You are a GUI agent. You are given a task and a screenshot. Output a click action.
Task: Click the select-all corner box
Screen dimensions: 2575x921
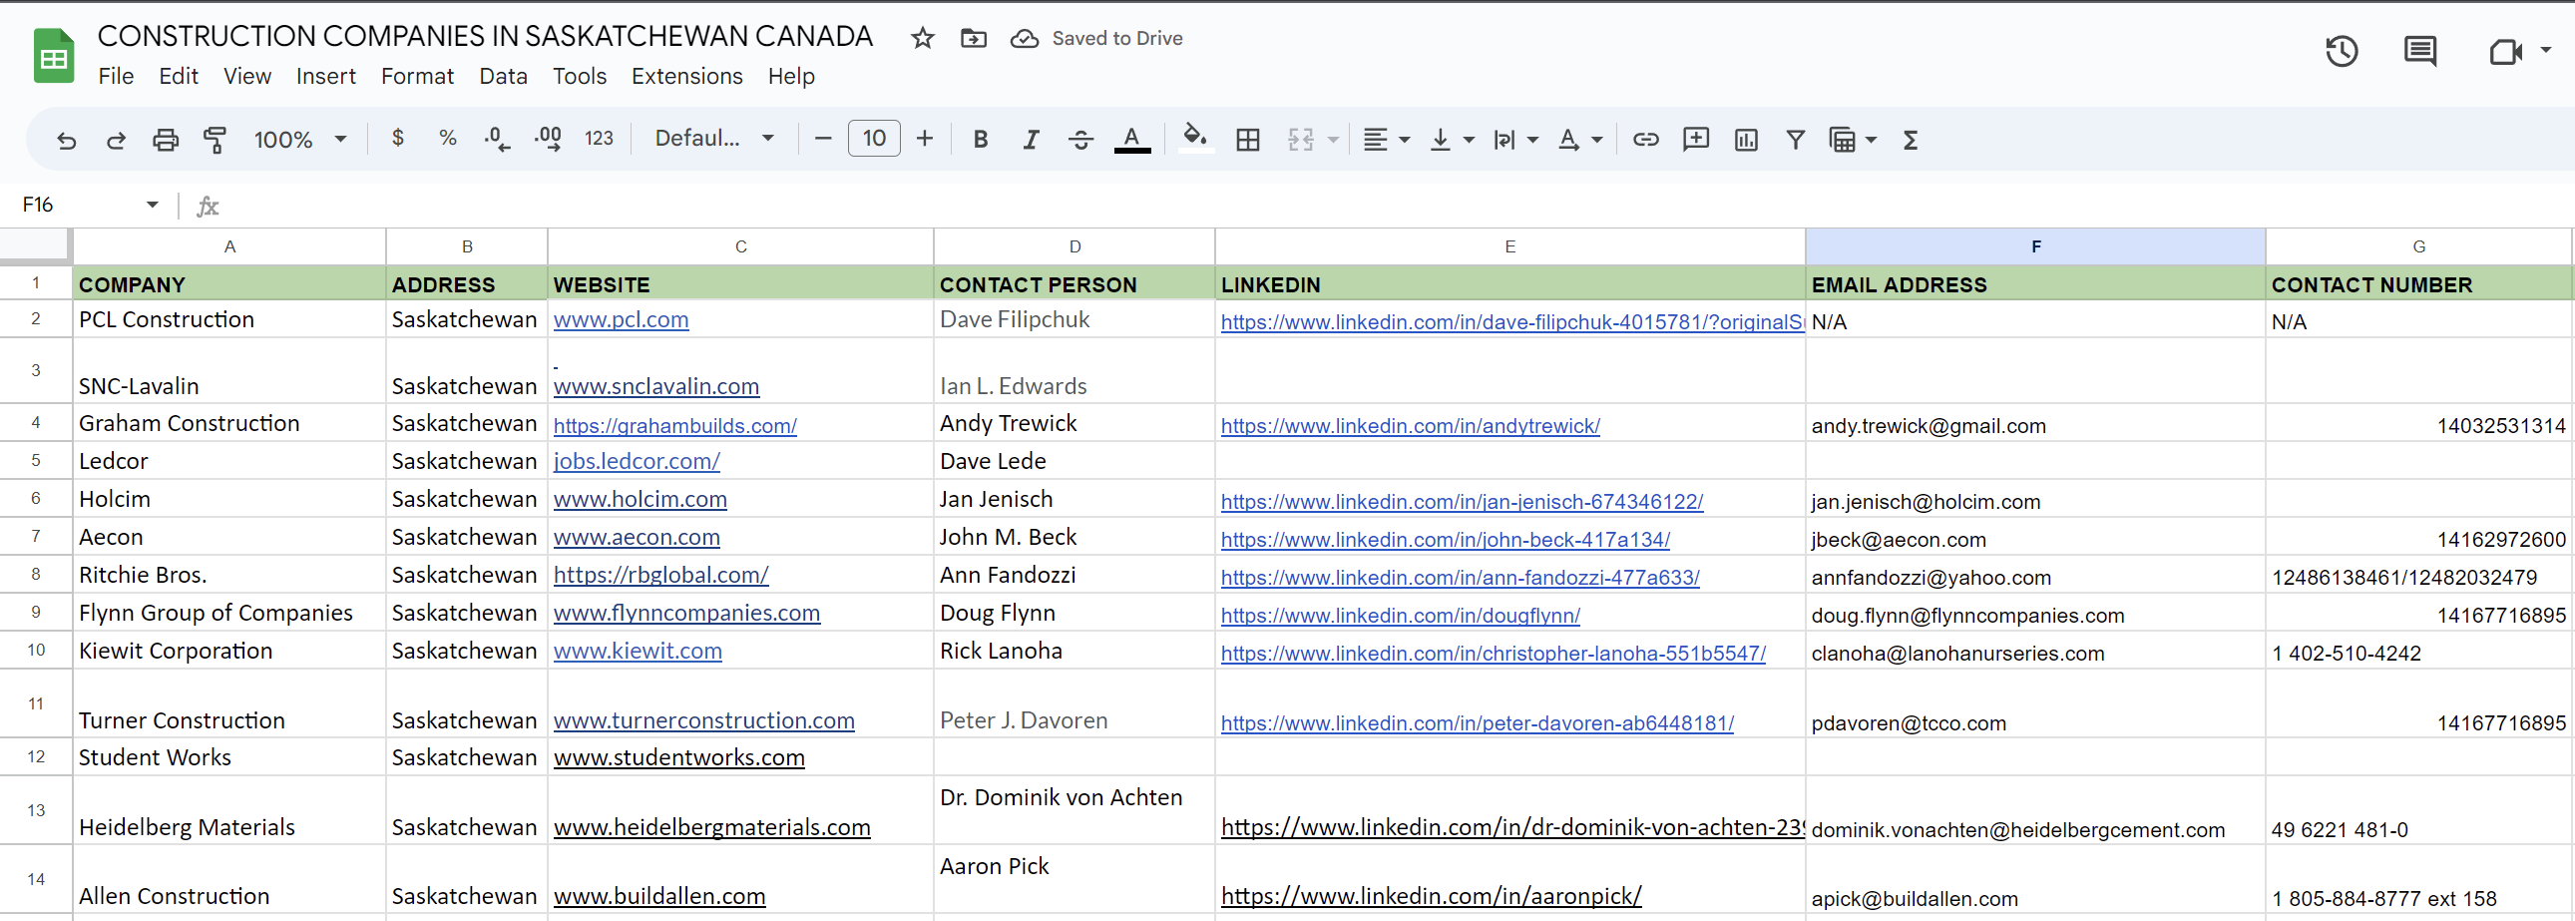35,245
